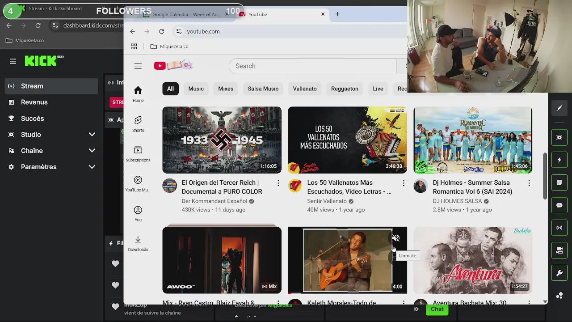Close the YouTube browser tab

(x=323, y=14)
